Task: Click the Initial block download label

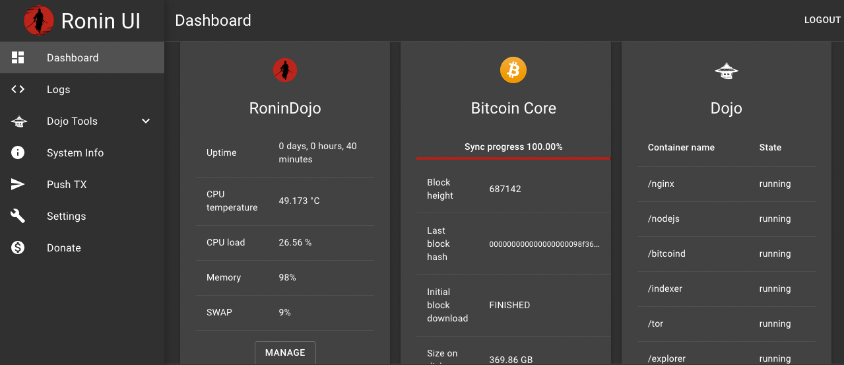Action: (447, 305)
